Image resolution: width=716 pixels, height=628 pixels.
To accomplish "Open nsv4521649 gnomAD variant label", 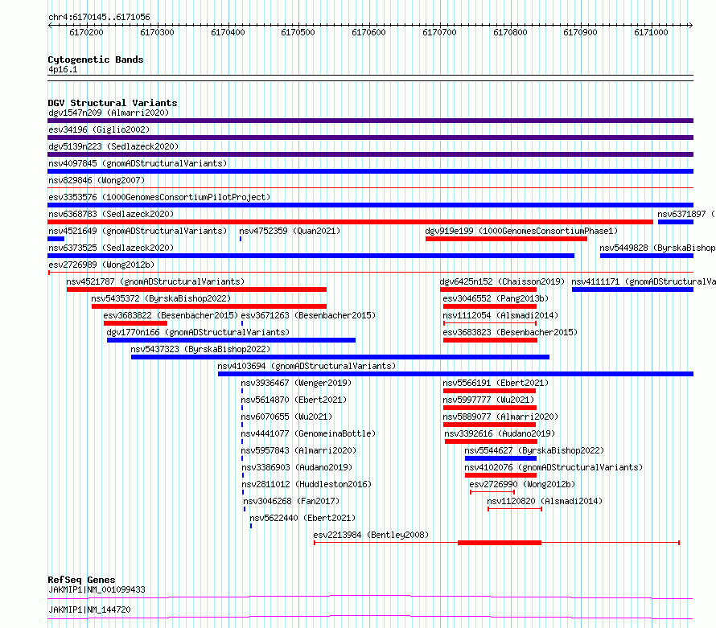I will point(138,231).
